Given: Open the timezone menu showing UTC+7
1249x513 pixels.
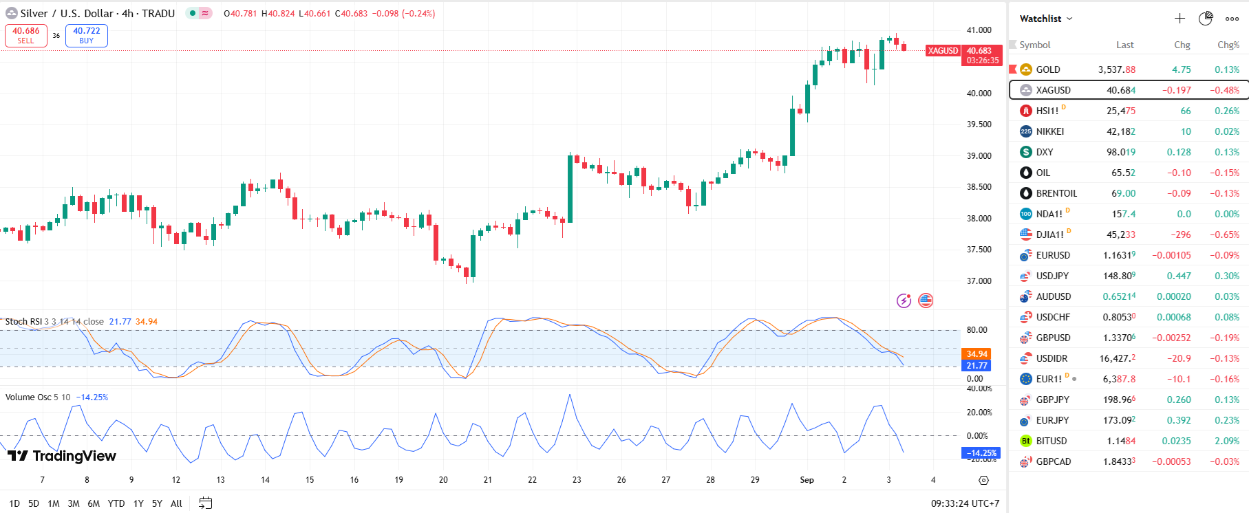Looking at the screenshot, I should [965, 503].
